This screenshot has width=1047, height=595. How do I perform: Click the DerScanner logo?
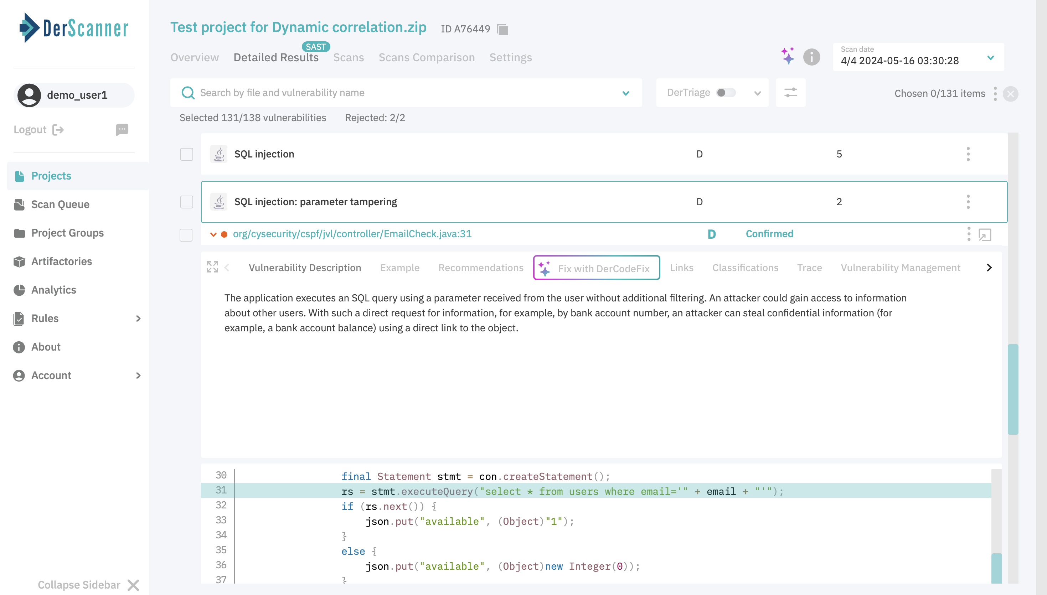coord(74,28)
